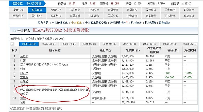The width and height of the screenshot is (203, 112).
Task: Open the 资本运作 tab
Action: pos(94,16)
